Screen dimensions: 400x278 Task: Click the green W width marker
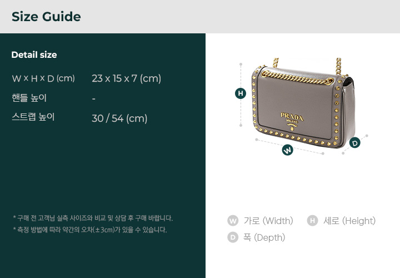click(288, 150)
